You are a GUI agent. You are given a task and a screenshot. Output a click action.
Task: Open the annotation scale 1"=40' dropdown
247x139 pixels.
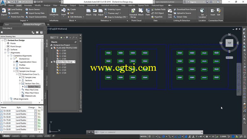point(200,137)
